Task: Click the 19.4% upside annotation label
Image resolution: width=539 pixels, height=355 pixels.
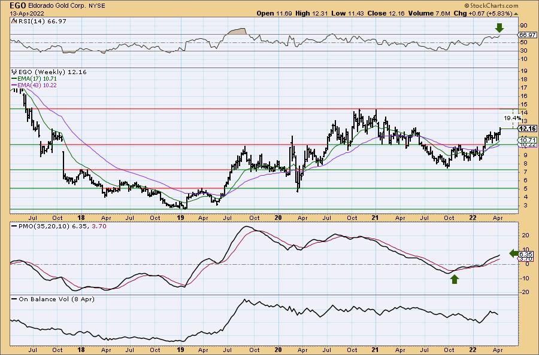Action: tap(512, 118)
